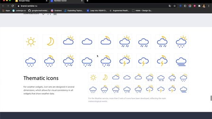The height and width of the screenshot is (119, 212).
Task: Click the small crescent moon icon
Action: 105,77
